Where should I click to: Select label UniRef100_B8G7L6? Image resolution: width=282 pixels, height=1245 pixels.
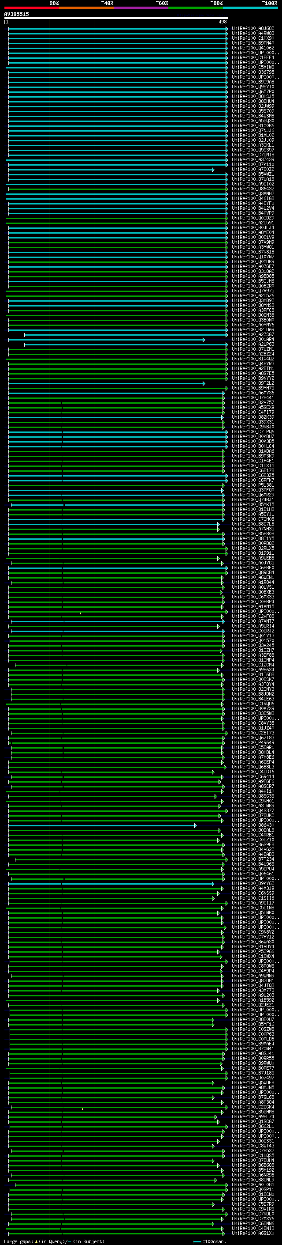click(x=253, y=524)
